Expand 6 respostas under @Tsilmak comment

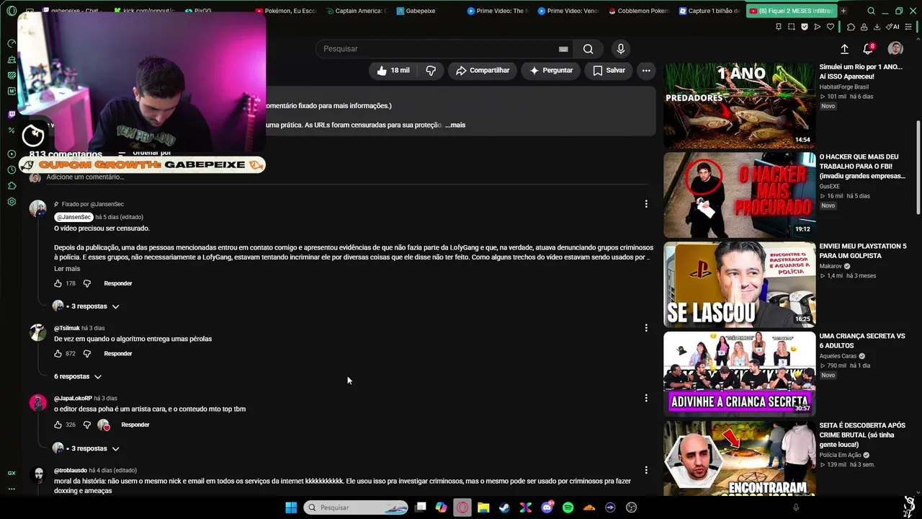click(78, 376)
